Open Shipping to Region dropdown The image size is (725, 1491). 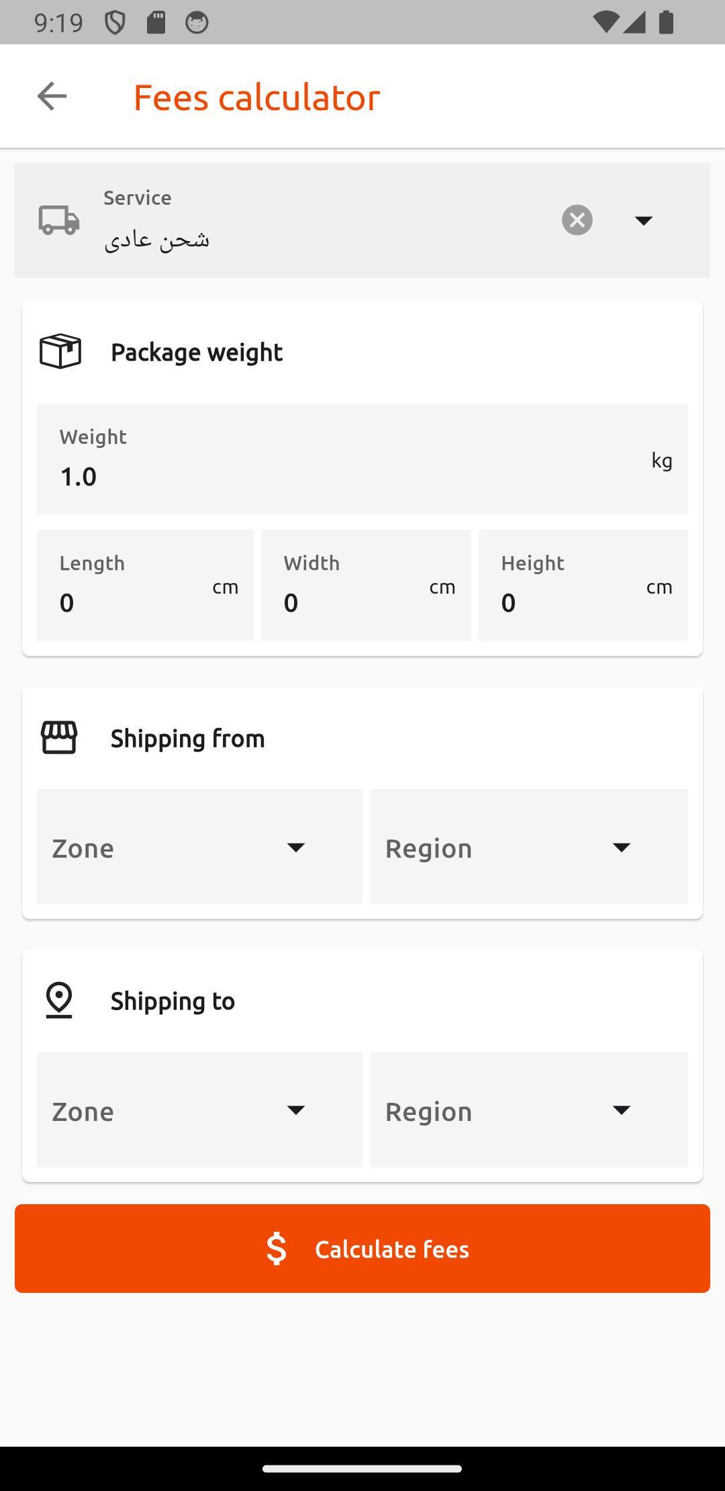click(x=529, y=1110)
